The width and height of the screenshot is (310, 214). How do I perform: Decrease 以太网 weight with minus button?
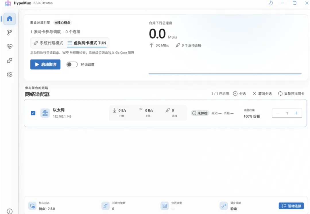pos(278,113)
